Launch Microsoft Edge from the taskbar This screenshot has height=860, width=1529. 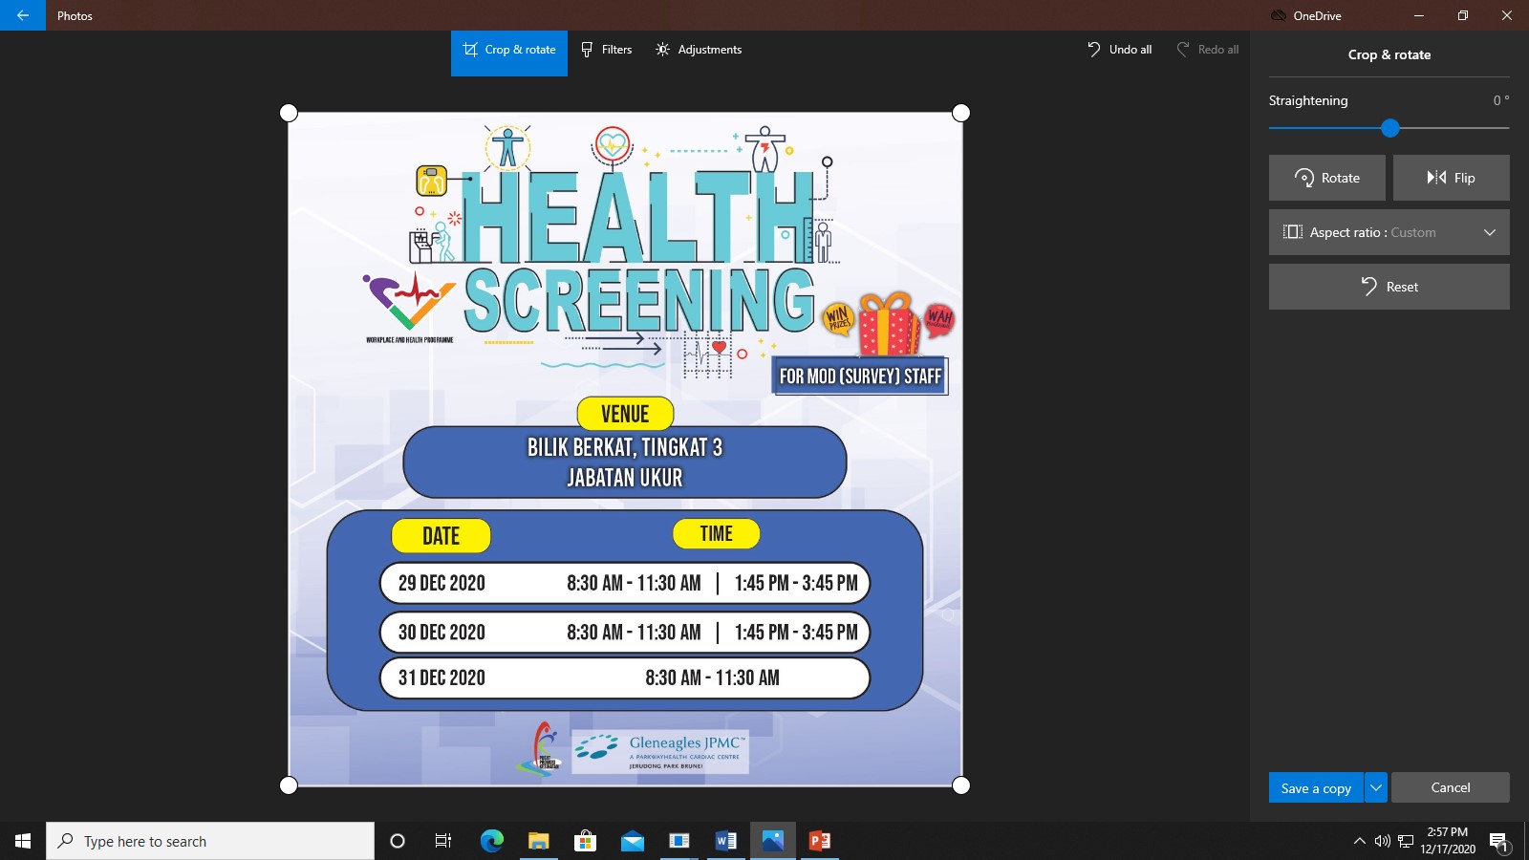491,841
